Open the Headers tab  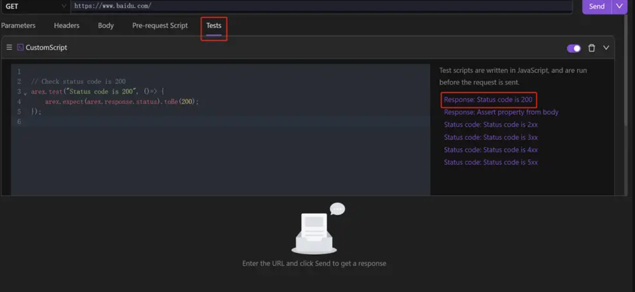[66, 25]
